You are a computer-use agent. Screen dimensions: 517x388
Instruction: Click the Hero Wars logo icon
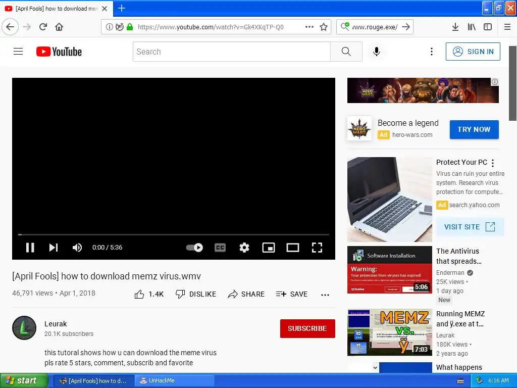point(359,128)
